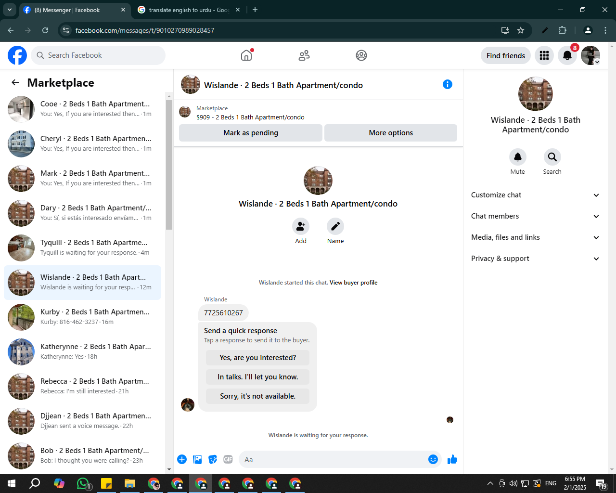
Task: Go back using Marketplace back arrow
Action: (x=15, y=82)
